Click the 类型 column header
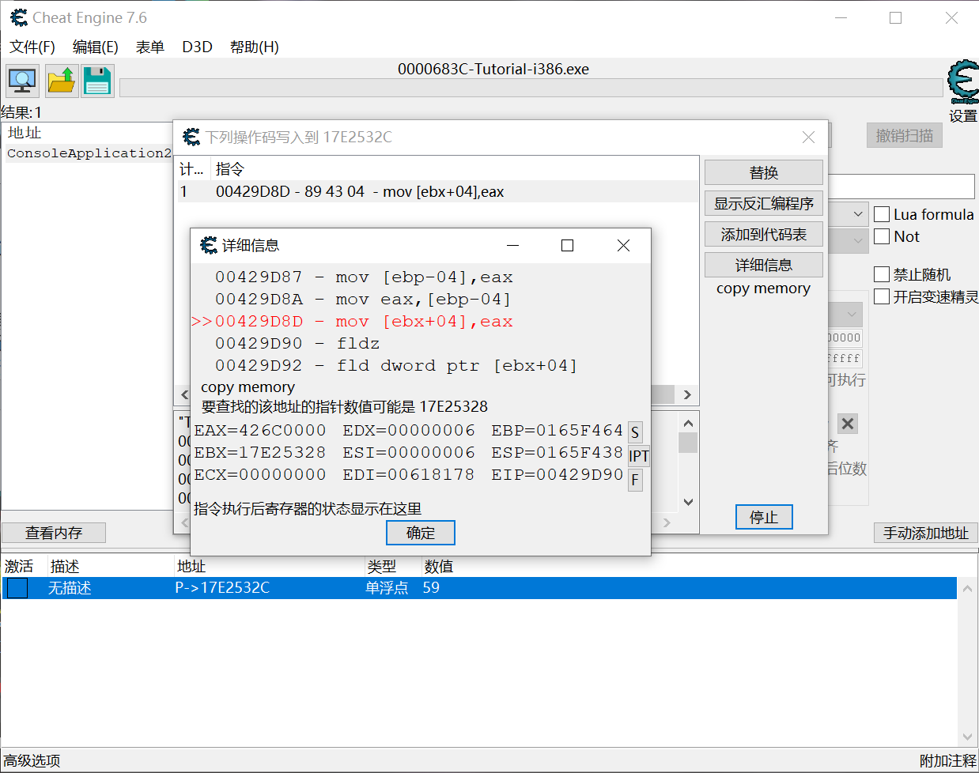Screen dimensions: 979x773 pos(381,566)
